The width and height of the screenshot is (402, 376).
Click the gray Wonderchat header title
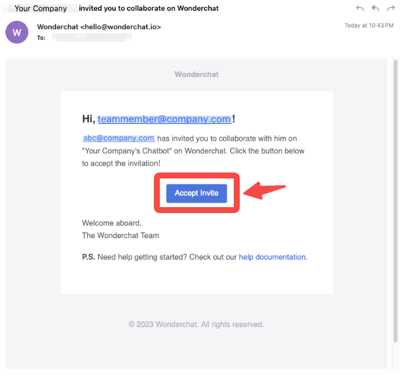point(196,75)
